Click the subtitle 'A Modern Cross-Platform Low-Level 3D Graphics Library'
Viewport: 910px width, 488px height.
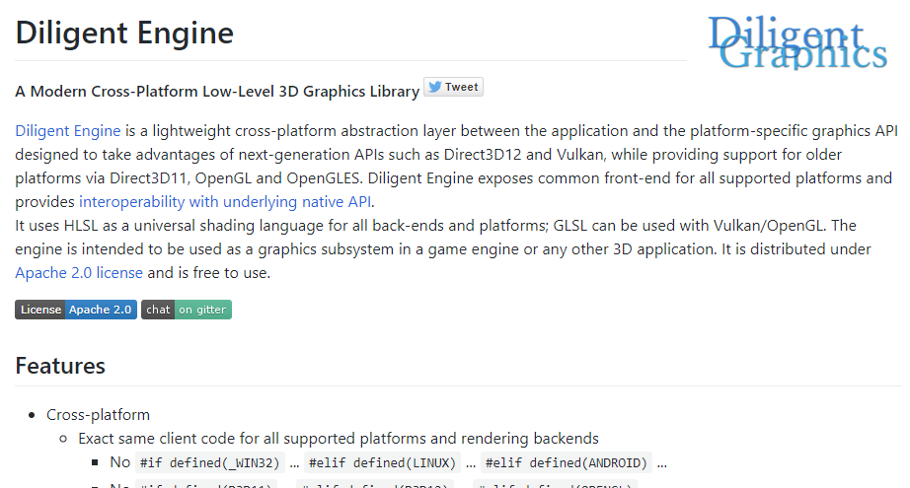click(217, 92)
